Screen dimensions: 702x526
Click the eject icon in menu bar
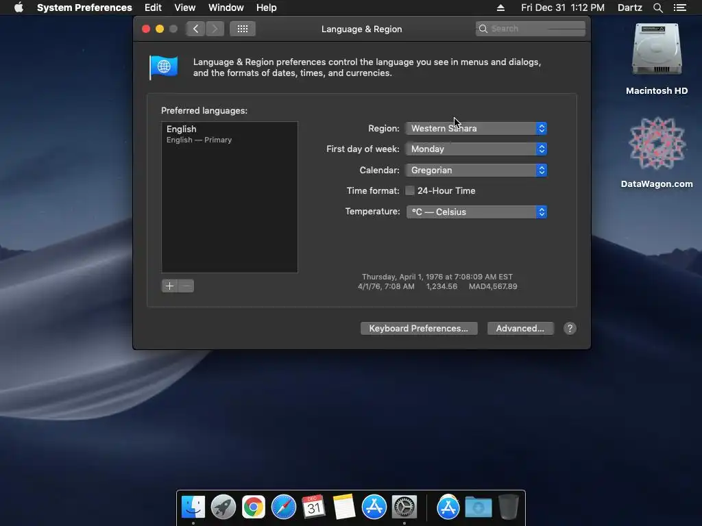click(x=500, y=8)
